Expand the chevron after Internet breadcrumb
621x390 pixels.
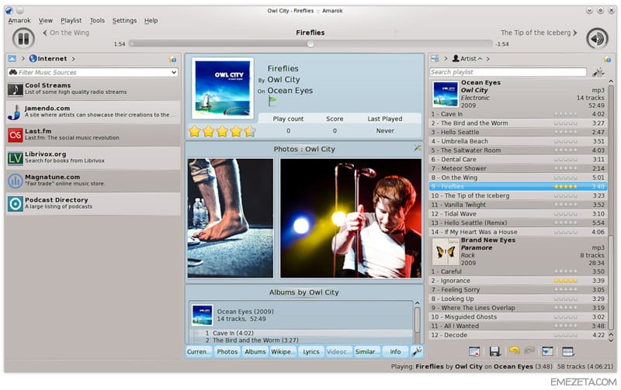[73, 59]
